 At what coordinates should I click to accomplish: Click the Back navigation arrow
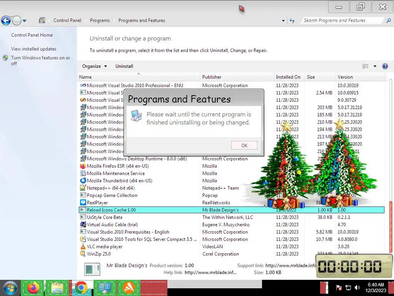coord(6,20)
